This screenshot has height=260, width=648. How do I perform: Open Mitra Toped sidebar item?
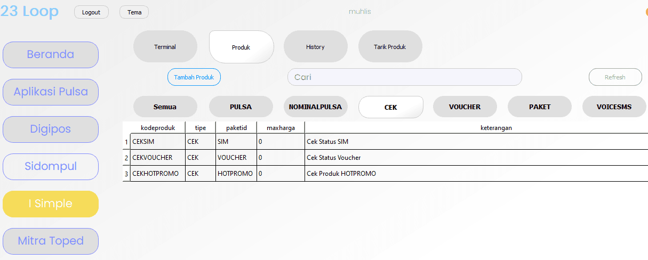click(51, 241)
